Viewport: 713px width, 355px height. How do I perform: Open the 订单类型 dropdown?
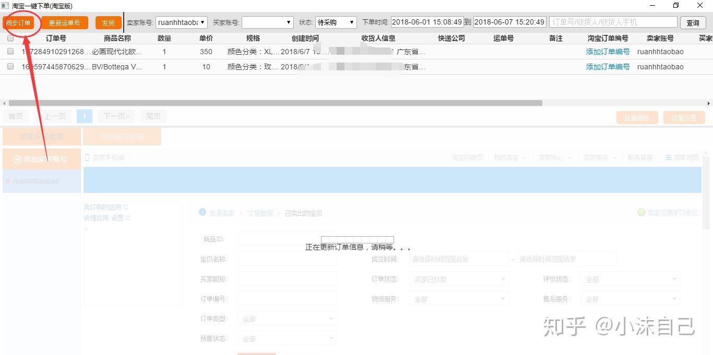pos(288,319)
